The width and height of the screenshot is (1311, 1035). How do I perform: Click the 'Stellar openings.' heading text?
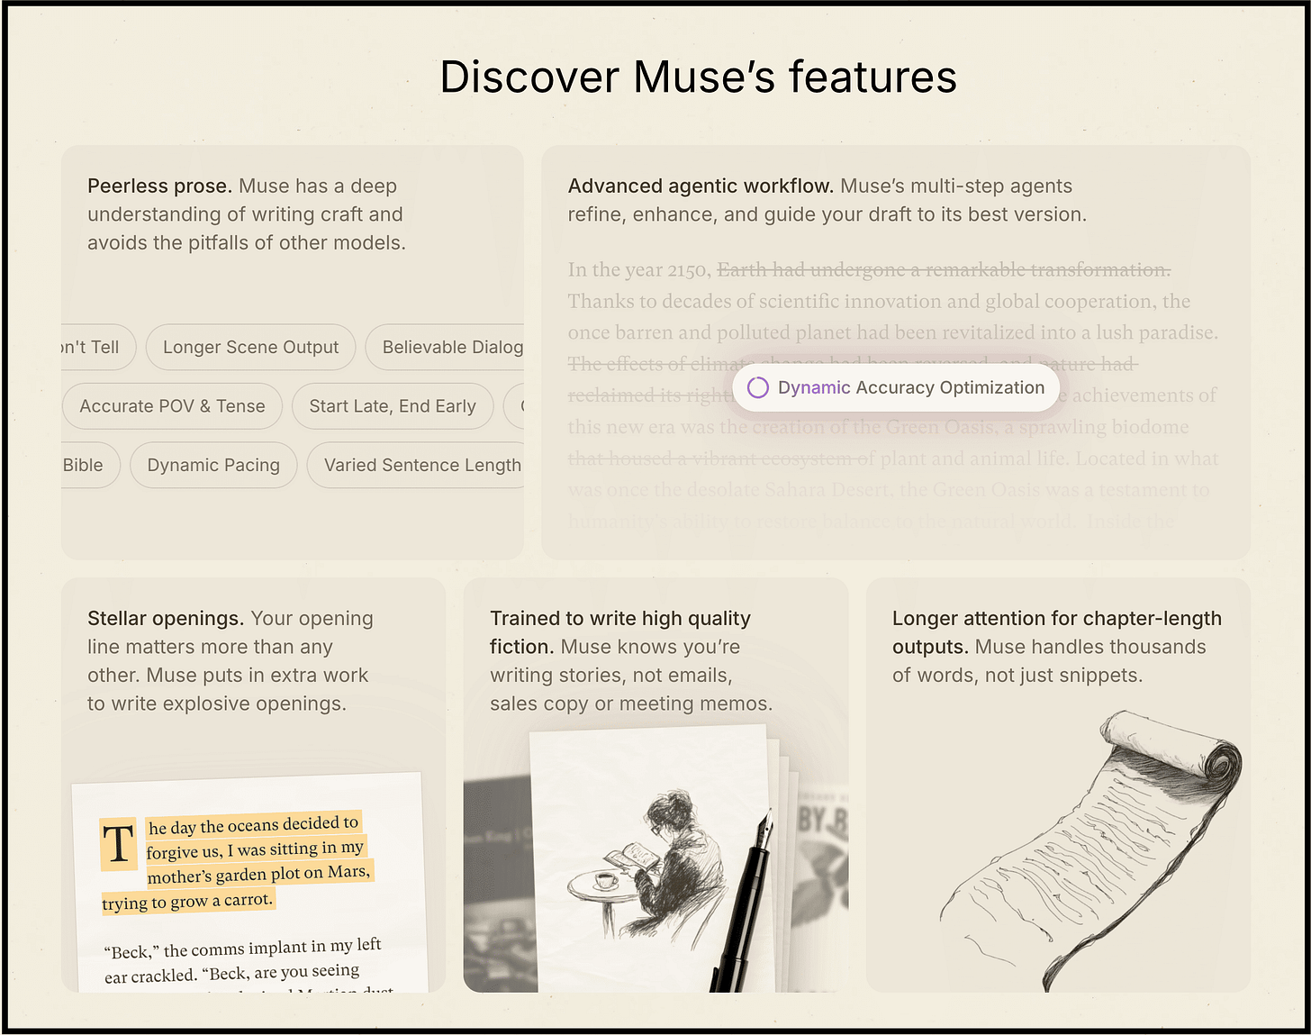pos(166,618)
